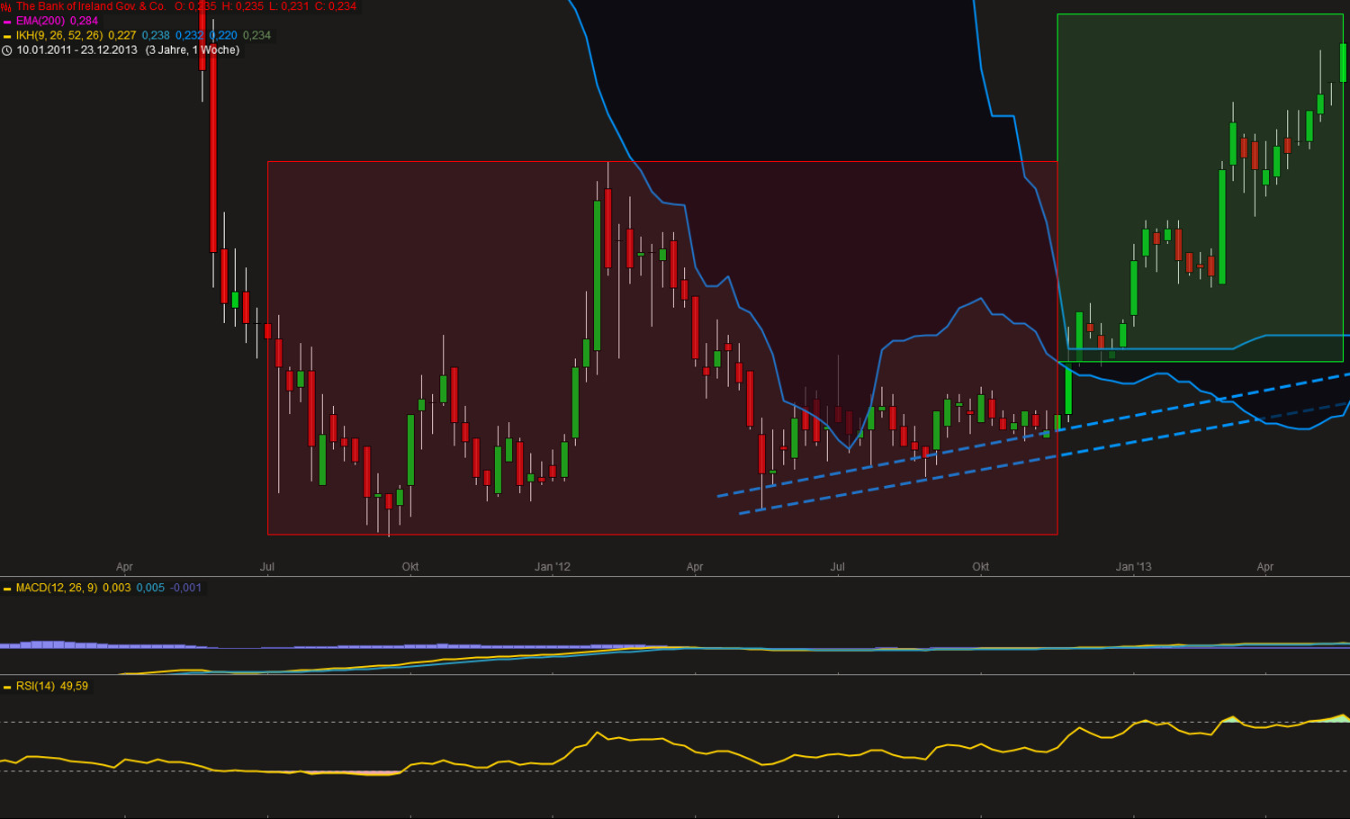Click the first Jul label on the time axis

pyautogui.click(x=267, y=567)
